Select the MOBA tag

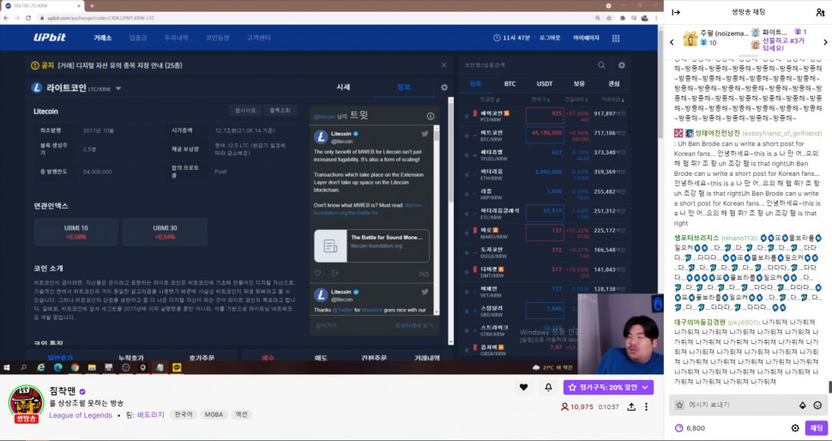pyautogui.click(x=214, y=414)
